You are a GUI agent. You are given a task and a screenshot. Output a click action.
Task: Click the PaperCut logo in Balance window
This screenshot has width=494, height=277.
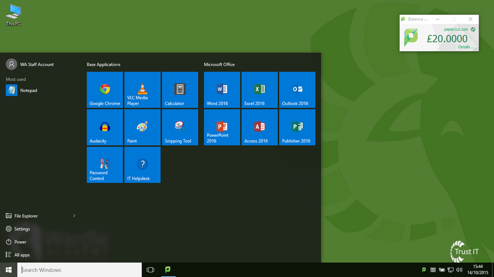pos(411,37)
